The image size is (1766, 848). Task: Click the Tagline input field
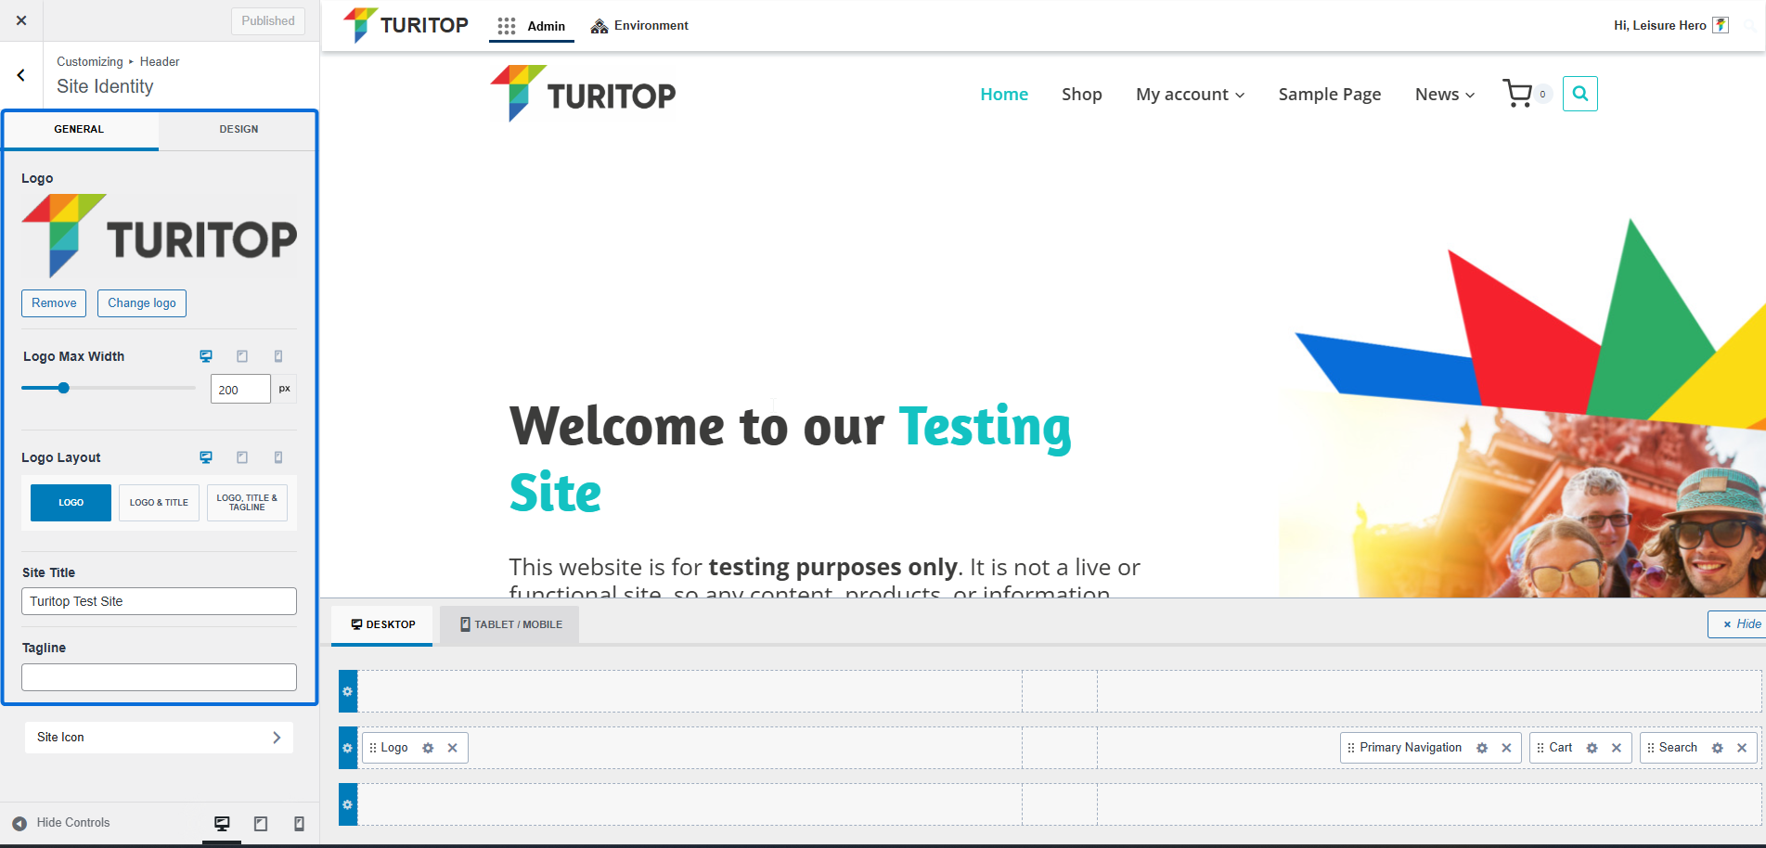tap(159, 677)
